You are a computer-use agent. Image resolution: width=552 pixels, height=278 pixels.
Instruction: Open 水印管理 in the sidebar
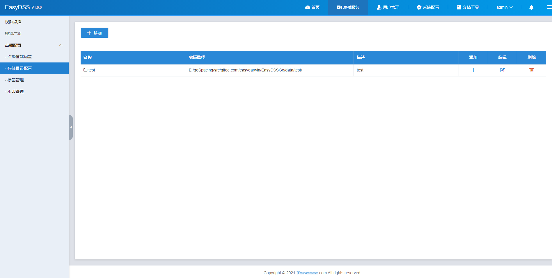pyautogui.click(x=34, y=92)
